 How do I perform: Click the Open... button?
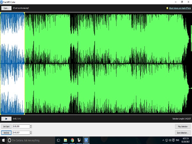point(6,8)
